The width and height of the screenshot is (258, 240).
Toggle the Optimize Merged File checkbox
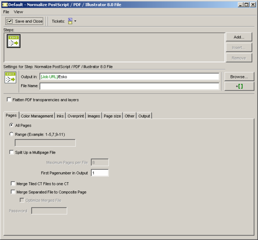point(22,200)
